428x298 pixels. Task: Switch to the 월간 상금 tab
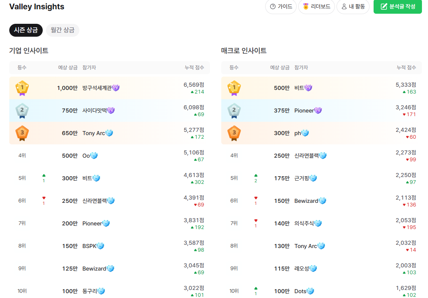tap(62, 30)
